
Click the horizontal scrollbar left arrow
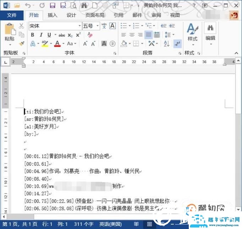4,217
